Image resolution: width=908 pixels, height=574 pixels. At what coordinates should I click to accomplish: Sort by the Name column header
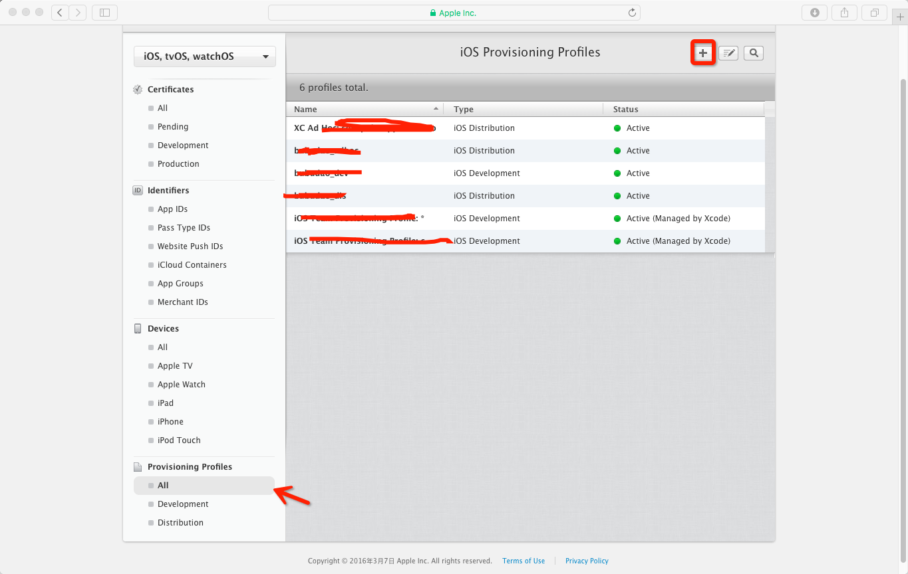pos(365,109)
